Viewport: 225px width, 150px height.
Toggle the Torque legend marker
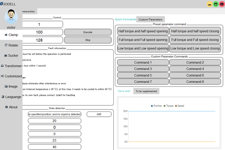[164, 106]
